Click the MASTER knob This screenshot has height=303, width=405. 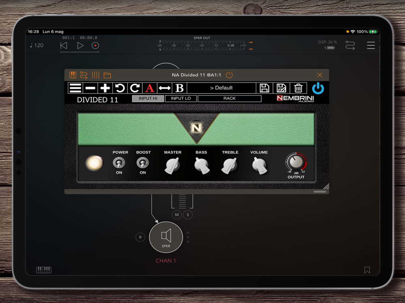(173, 165)
